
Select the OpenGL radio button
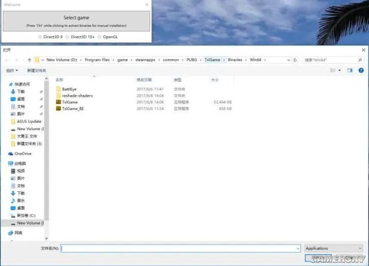pos(99,37)
